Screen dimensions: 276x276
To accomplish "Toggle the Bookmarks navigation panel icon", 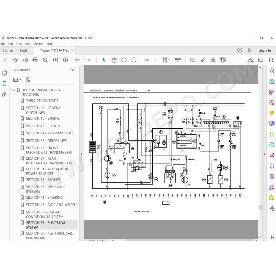I will pos(4,84).
